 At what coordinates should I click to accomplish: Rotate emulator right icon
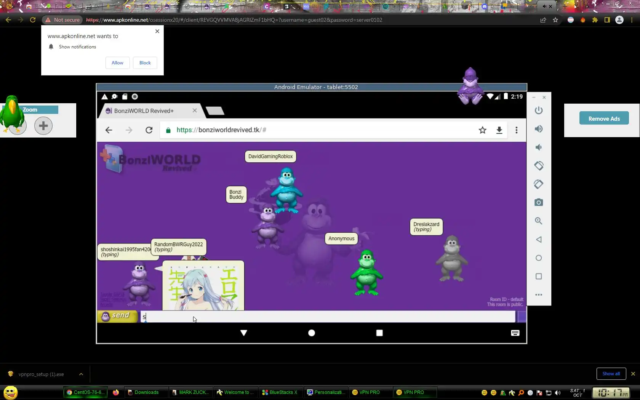tap(538, 184)
